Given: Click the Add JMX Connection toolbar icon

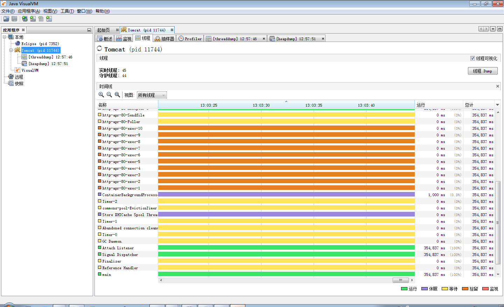Looking at the screenshot, I should pyautogui.click(x=33, y=19).
